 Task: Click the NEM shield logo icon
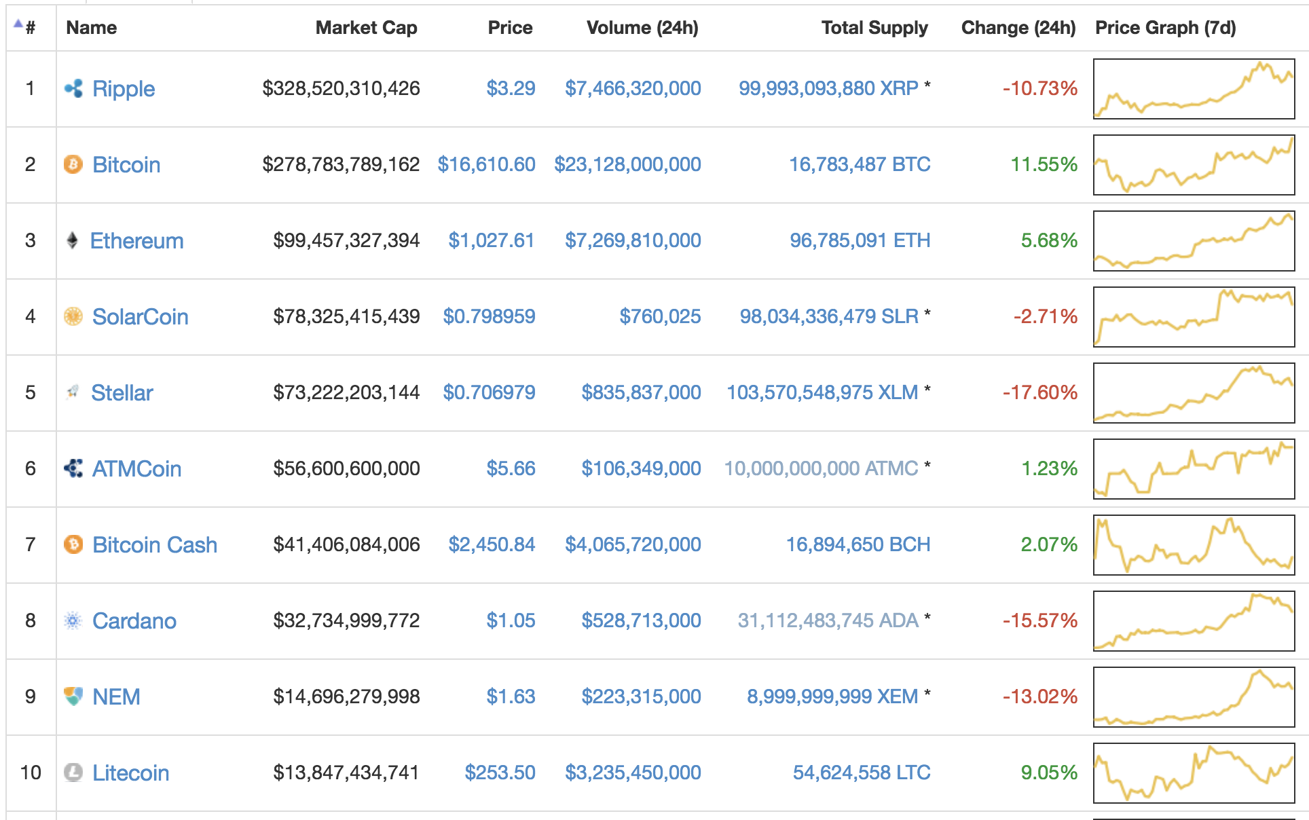[73, 696]
